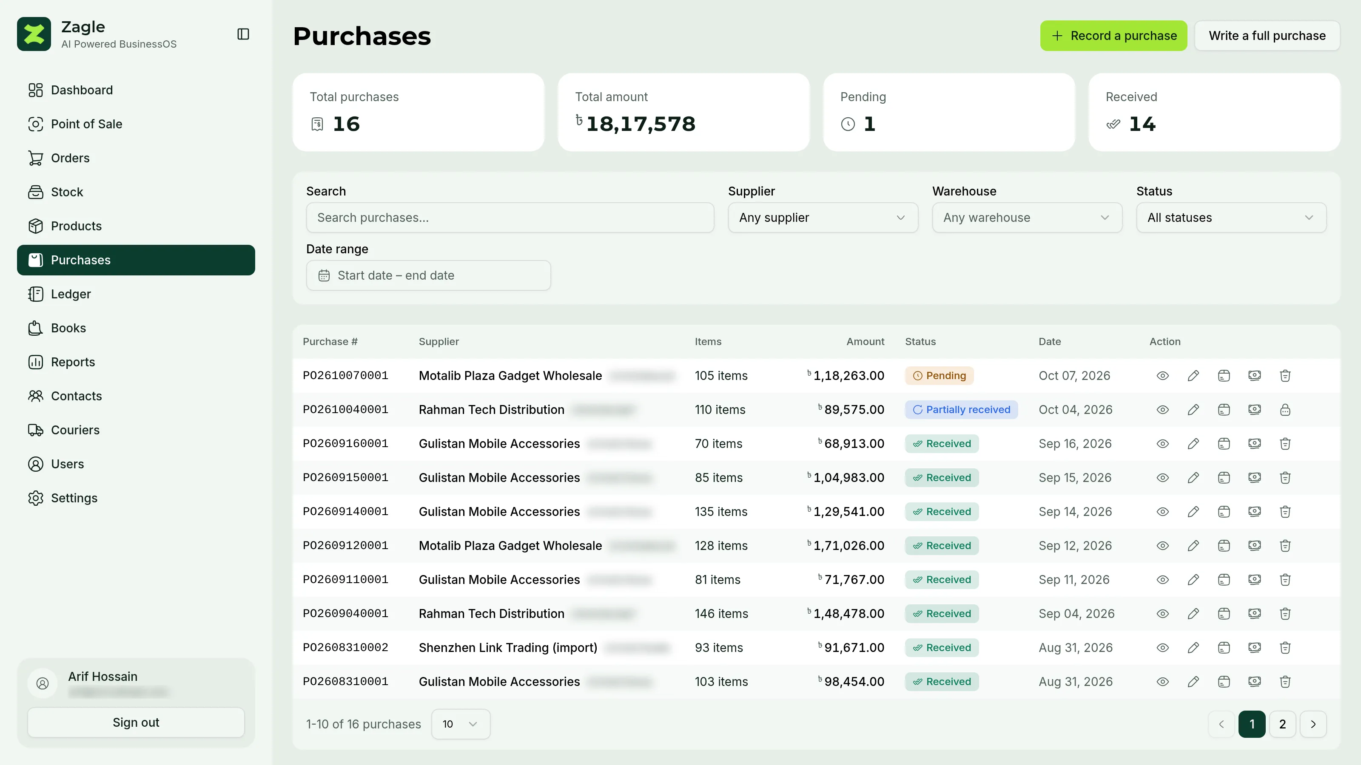
Task: Open user avatar icon for Arif Hossain
Action: coord(42,684)
